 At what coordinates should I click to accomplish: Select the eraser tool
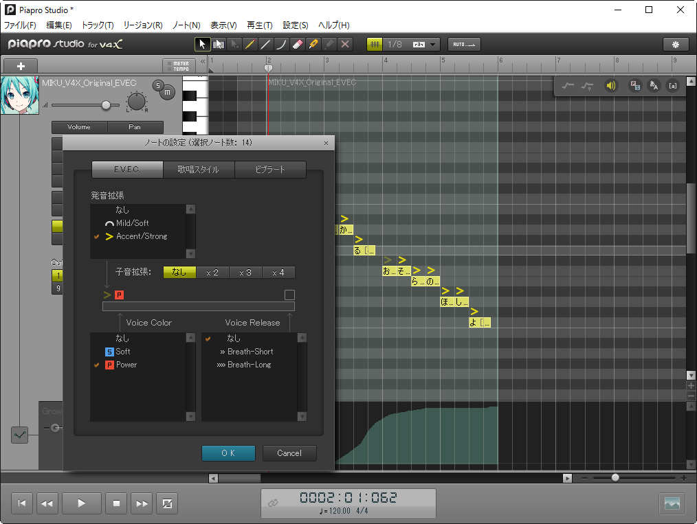pos(298,44)
